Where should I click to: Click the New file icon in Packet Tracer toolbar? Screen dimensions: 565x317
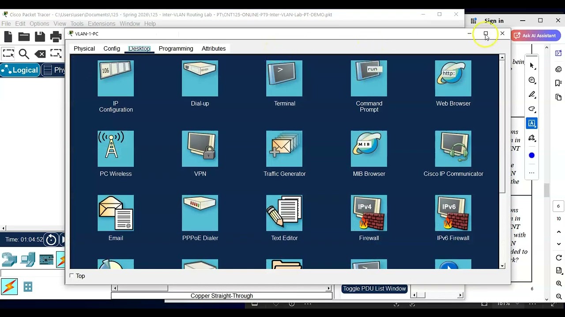pyautogui.click(x=8, y=37)
